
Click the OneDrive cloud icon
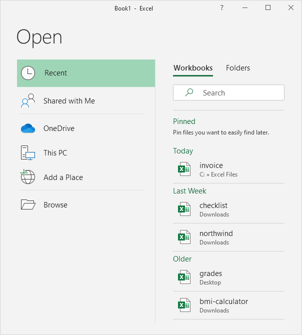pyautogui.click(x=28, y=128)
